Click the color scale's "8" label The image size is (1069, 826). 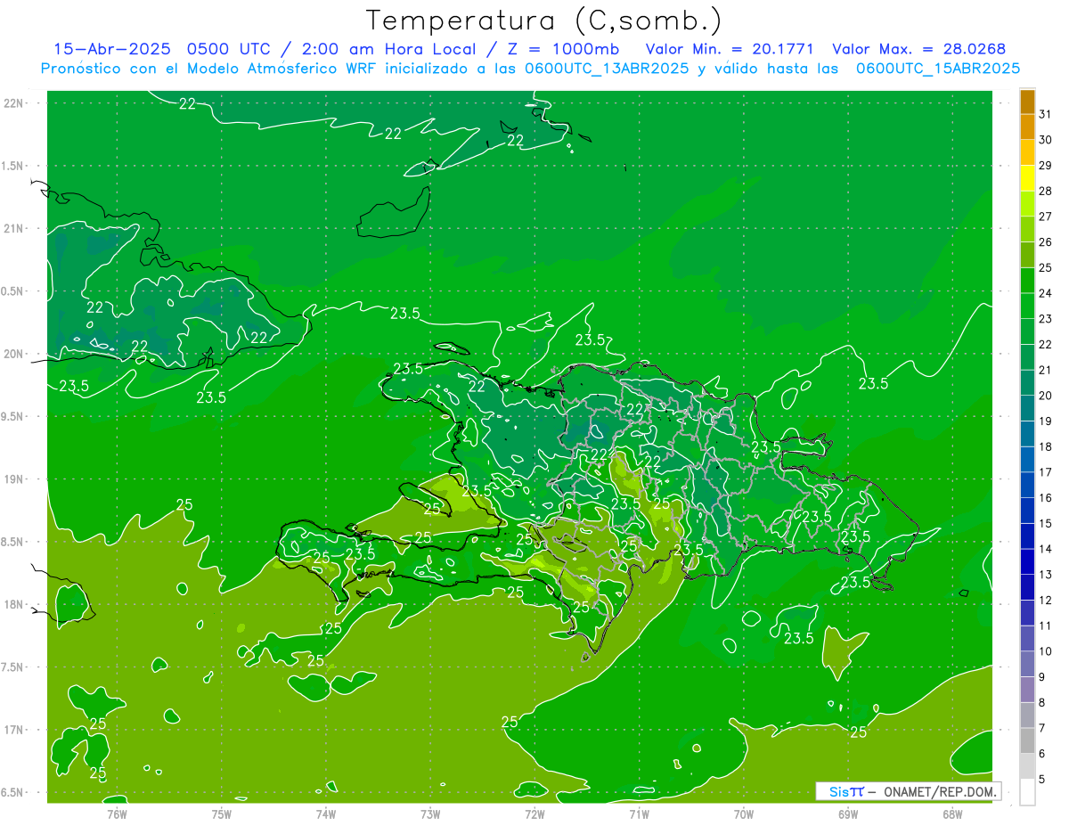pos(1042,703)
